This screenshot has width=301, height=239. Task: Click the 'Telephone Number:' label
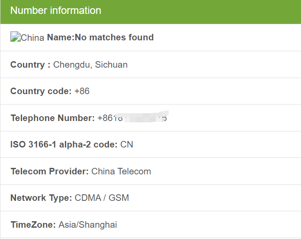(52, 118)
